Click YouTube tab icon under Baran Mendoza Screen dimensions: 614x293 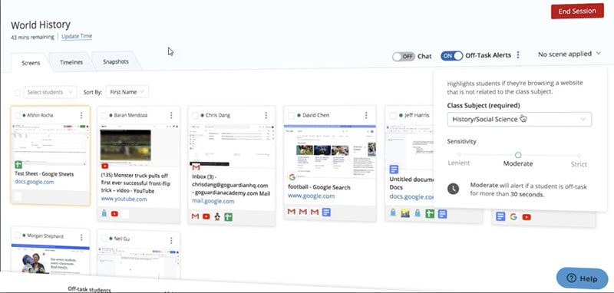(114, 213)
